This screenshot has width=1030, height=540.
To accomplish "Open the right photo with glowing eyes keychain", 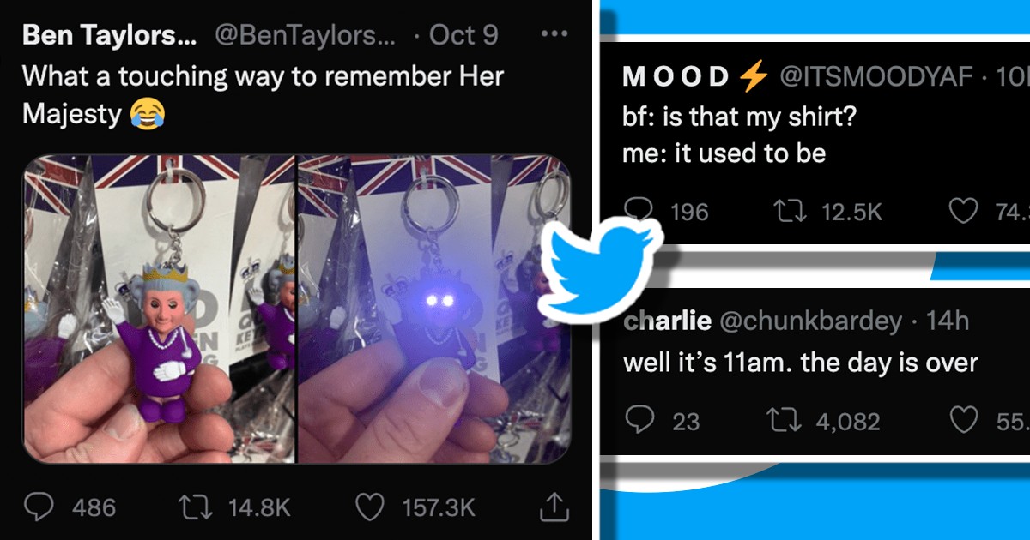I will [x=434, y=309].
